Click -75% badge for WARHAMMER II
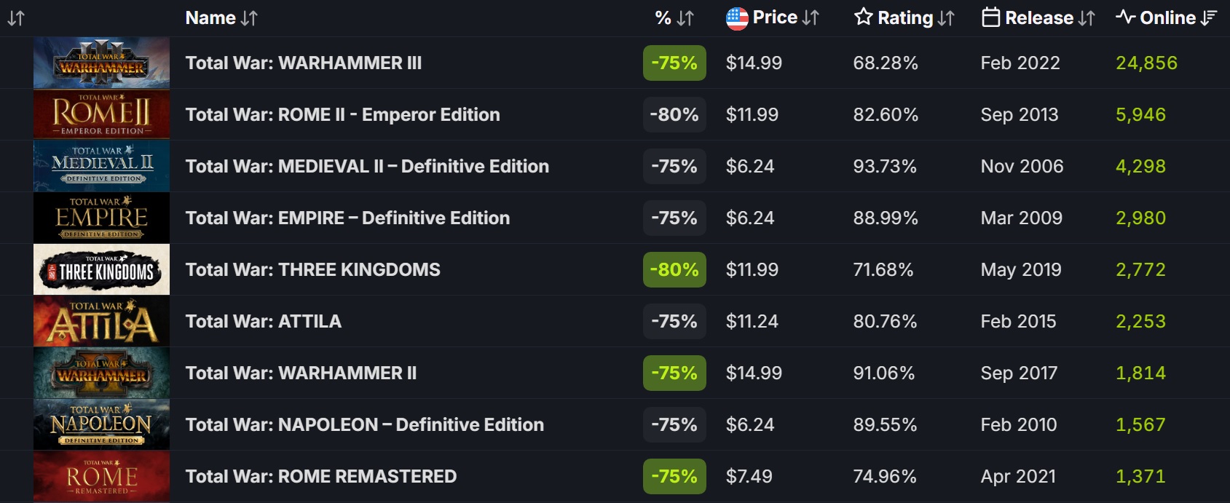 pos(674,373)
